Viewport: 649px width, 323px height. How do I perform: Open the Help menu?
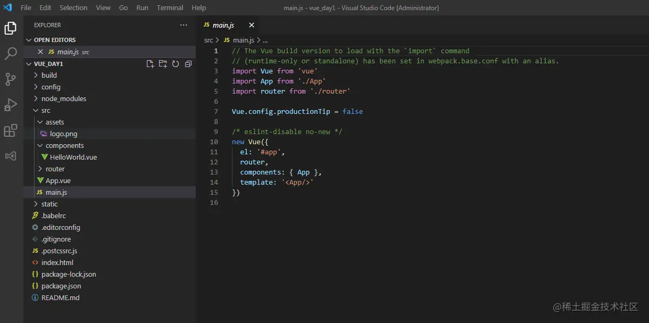198,7
